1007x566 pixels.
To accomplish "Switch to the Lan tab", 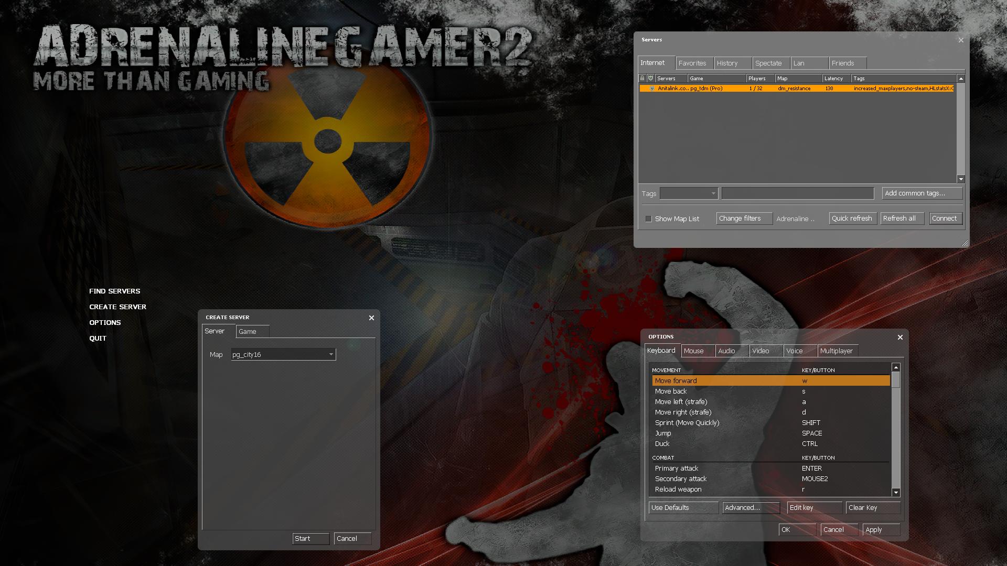I will pos(809,63).
